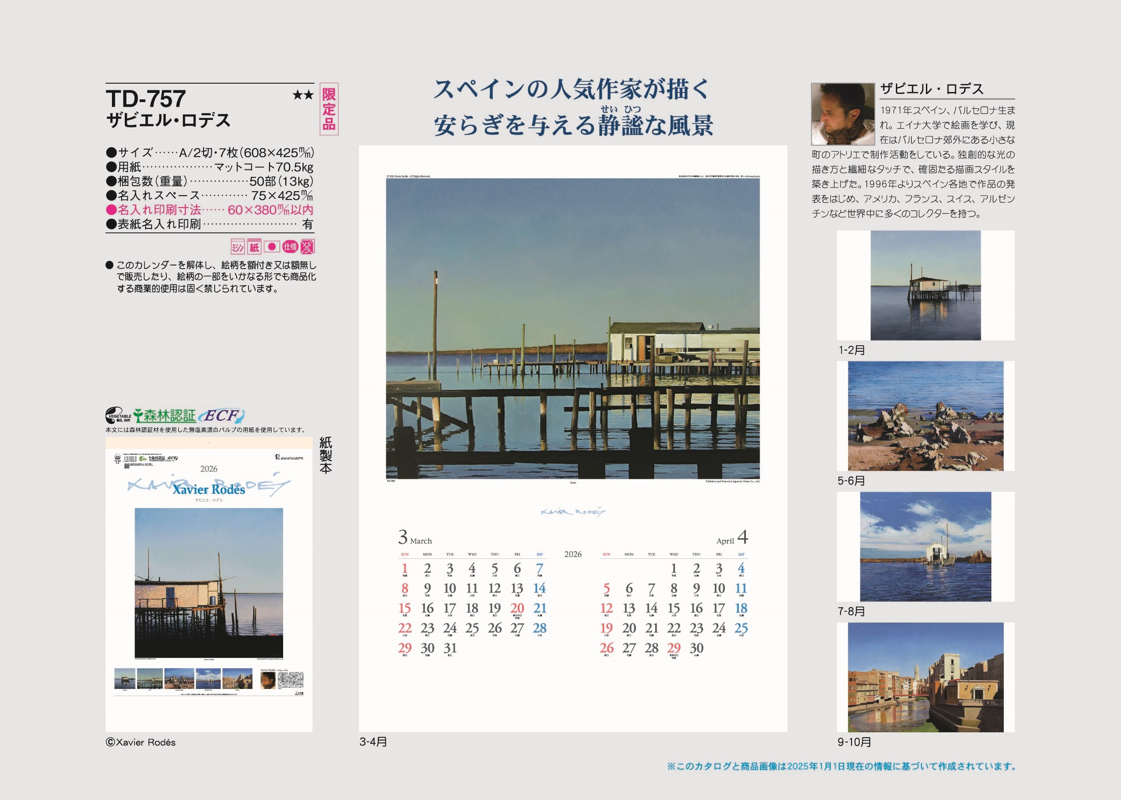Click the red holiday date 20 in March

coord(517,608)
